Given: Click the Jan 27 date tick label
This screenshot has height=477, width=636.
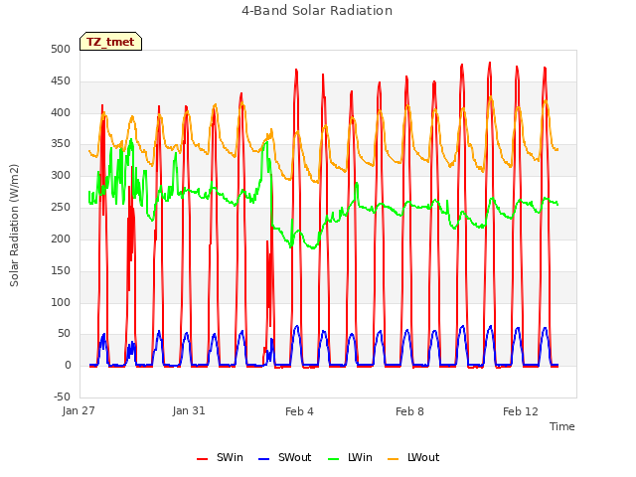Looking at the screenshot, I should tap(79, 410).
